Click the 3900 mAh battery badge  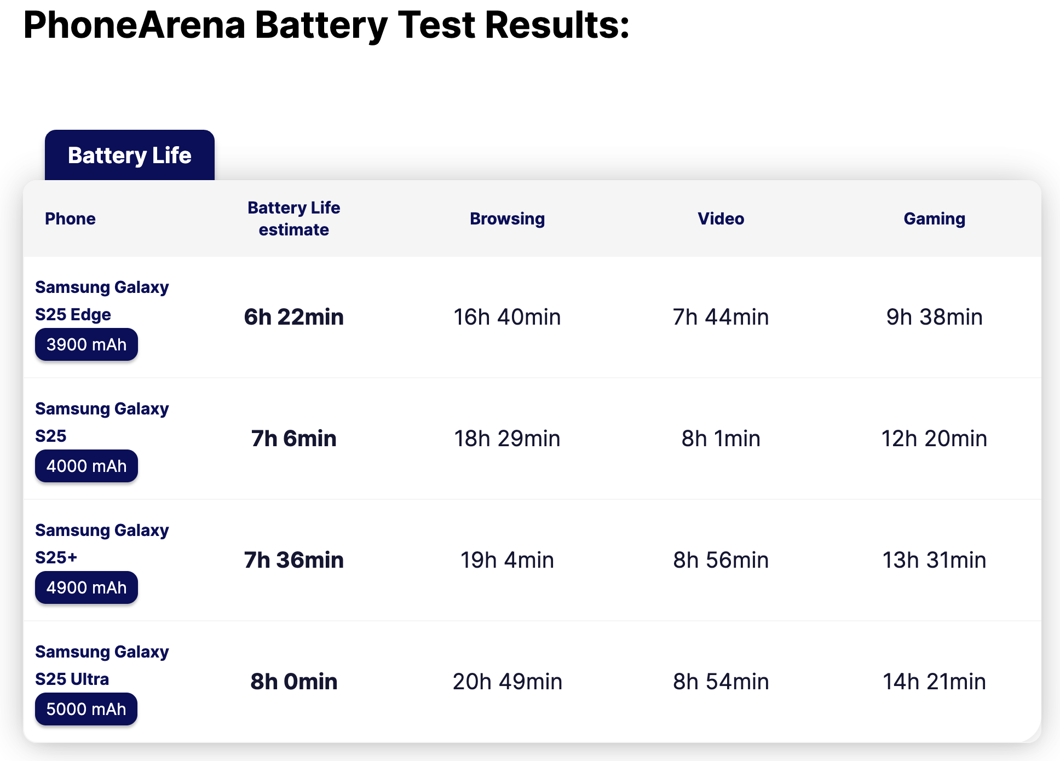point(87,344)
